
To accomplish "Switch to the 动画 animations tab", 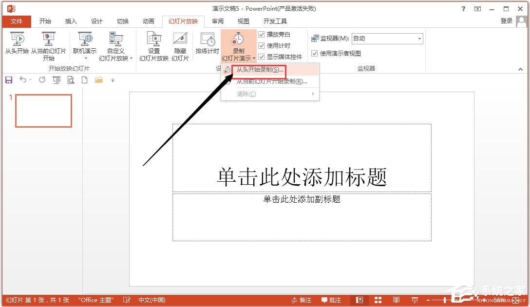I will point(149,21).
